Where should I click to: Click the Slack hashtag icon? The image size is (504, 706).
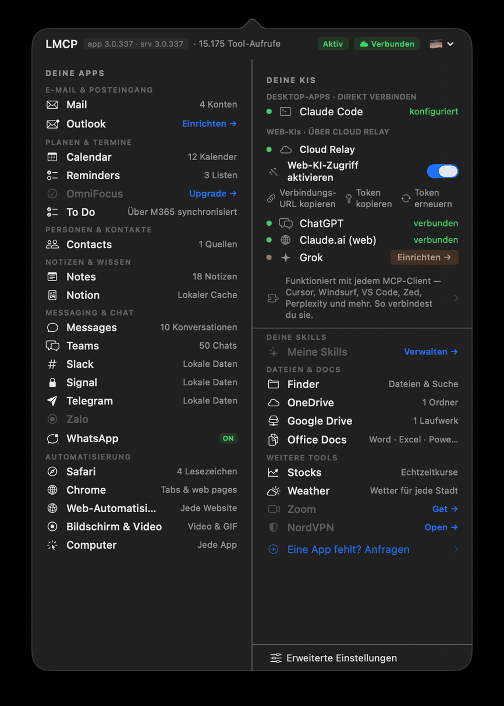[52, 364]
